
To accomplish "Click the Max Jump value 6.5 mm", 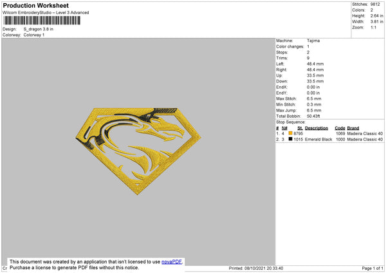I will pyautogui.click(x=314, y=110).
